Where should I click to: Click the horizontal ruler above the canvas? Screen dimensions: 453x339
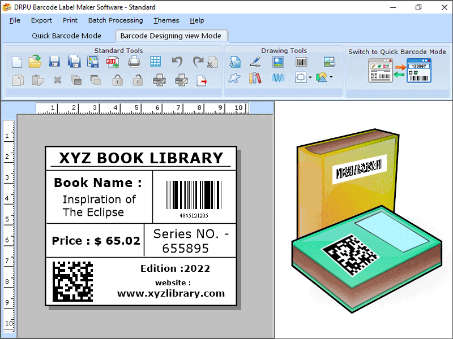[x=142, y=108]
